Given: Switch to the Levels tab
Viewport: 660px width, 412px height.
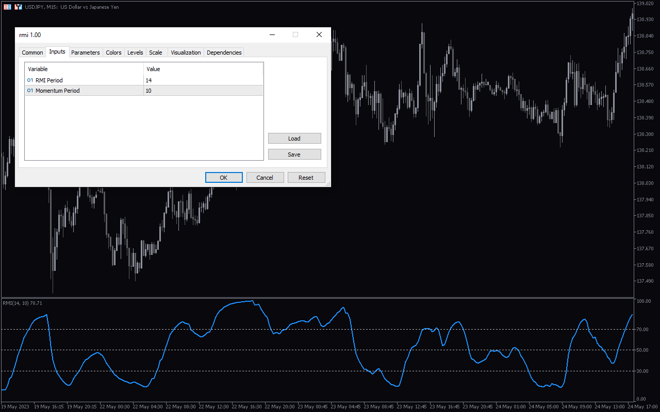Looking at the screenshot, I should click(135, 53).
